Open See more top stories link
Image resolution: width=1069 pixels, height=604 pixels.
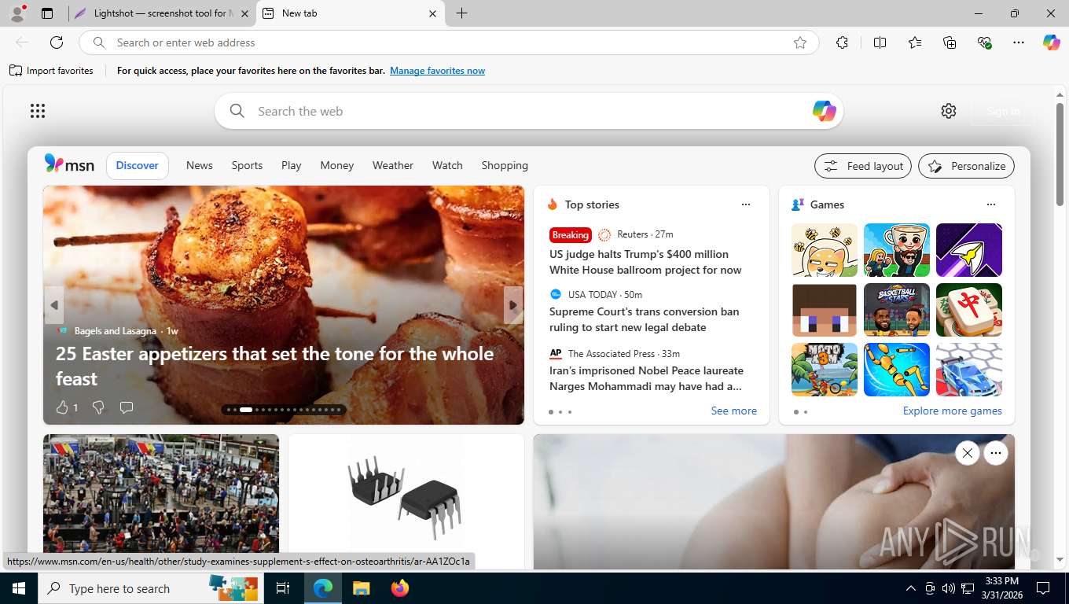(x=733, y=411)
